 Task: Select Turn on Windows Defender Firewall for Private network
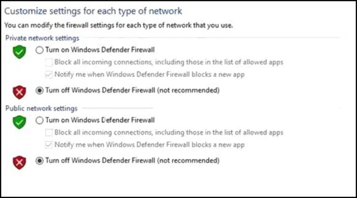pyautogui.click(x=39, y=50)
